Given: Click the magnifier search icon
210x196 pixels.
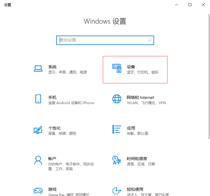Looking at the screenshot, I should 150,40.
